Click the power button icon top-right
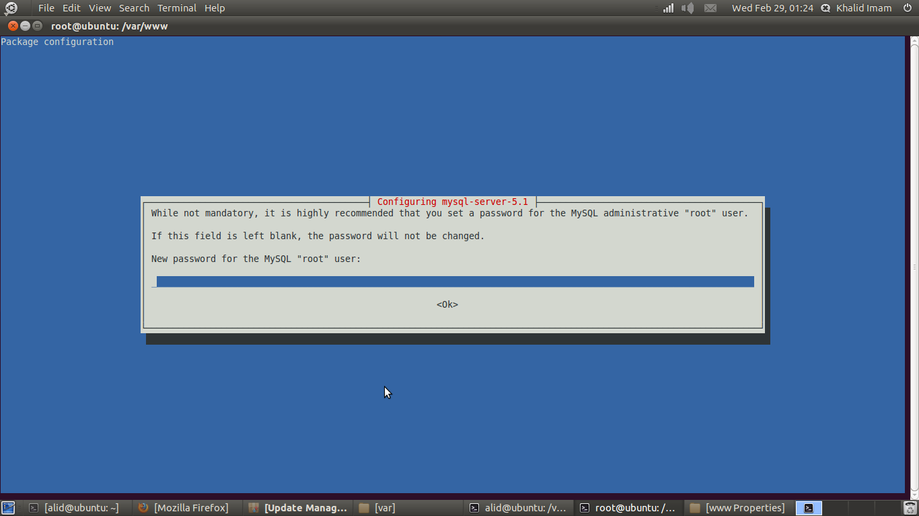The height and width of the screenshot is (516, 919). click(x=908, y=8)
